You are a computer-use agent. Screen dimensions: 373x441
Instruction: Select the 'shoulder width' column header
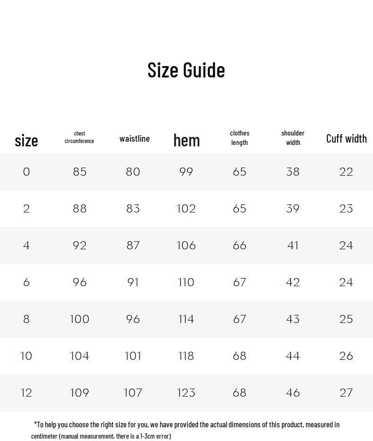click(293, 138)
